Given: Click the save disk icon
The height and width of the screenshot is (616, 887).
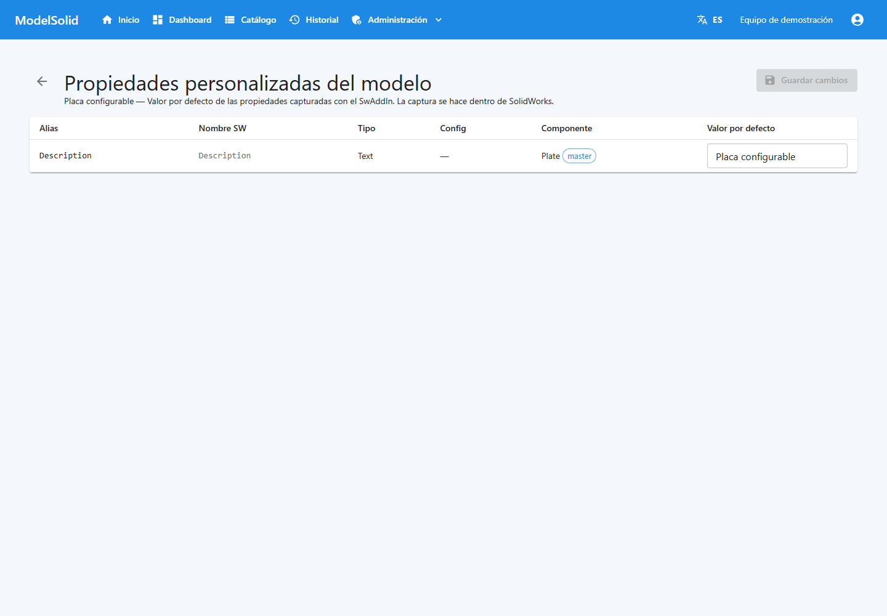Looking at the screenshot, I should pyautogui.click(x=770, y=80).
